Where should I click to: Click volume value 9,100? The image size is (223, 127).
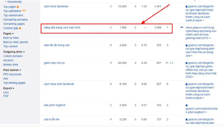(x=123, y=84)
